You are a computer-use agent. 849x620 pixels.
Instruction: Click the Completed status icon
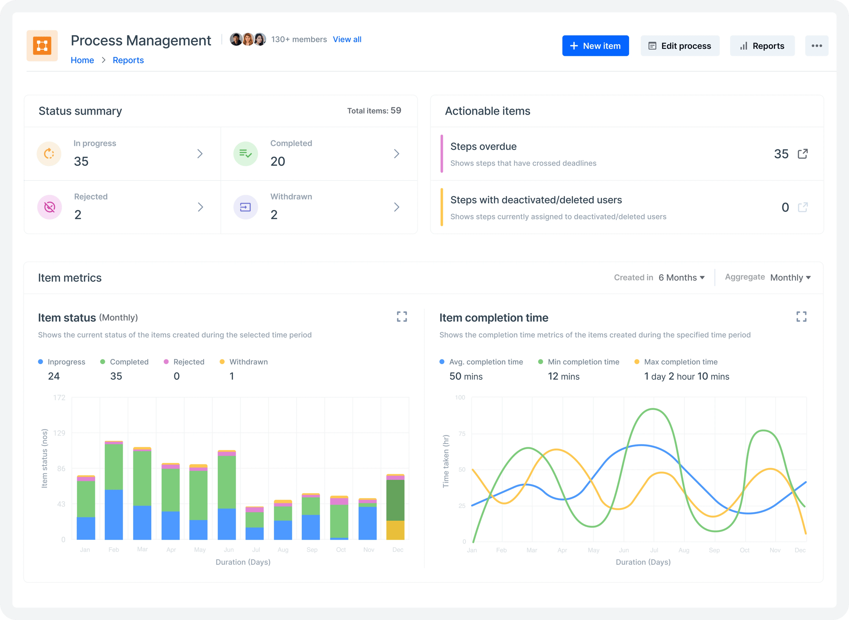coord(247,153)
